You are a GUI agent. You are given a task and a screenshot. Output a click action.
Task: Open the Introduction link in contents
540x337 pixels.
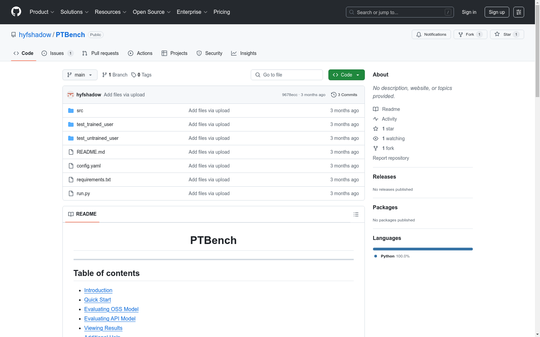click(98, 290)
